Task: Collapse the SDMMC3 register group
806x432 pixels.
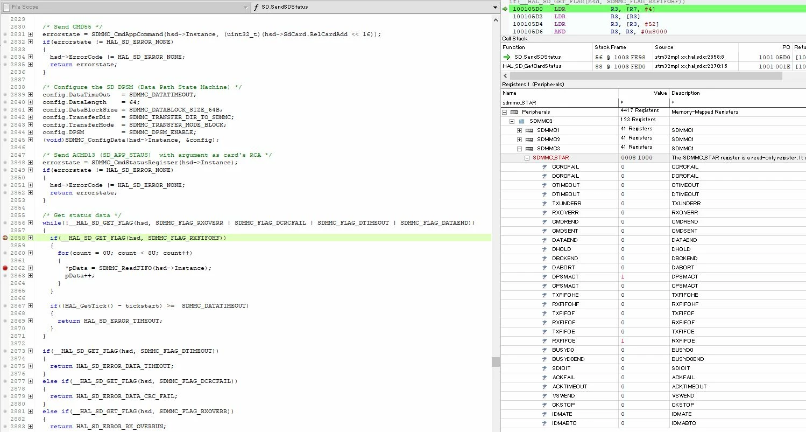Action: [520, 149]
